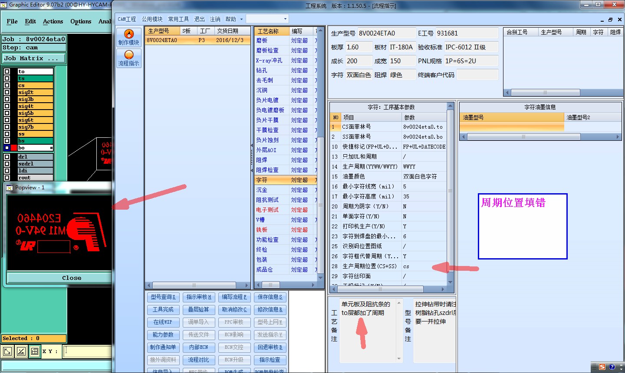Select parameter row 生产周期位置(CS+SS)
Screen dimensions: 625x373
click(x=388, y=266)
